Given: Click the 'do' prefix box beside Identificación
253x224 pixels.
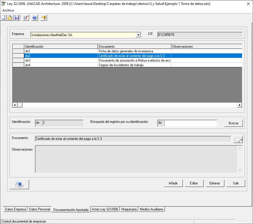Looking at the screenshot, I should click(x=38, y=123).
